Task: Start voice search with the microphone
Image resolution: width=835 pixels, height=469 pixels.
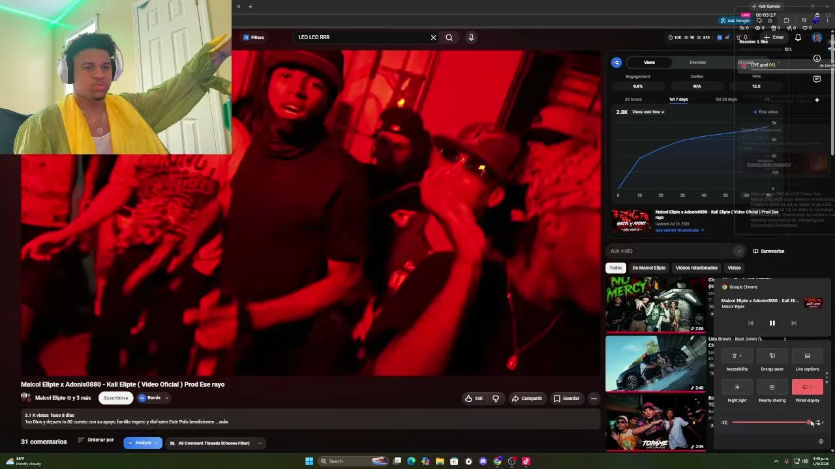Action: (471, 37)
